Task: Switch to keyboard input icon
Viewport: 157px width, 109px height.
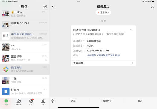Action: 53,101
